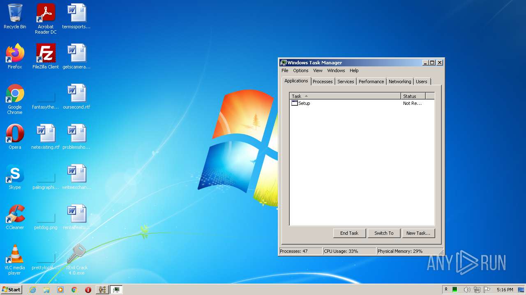This screenshot has width=526, height=295.
Task: Launch CCleaner desktop shortcut
Action: [15, 217]
